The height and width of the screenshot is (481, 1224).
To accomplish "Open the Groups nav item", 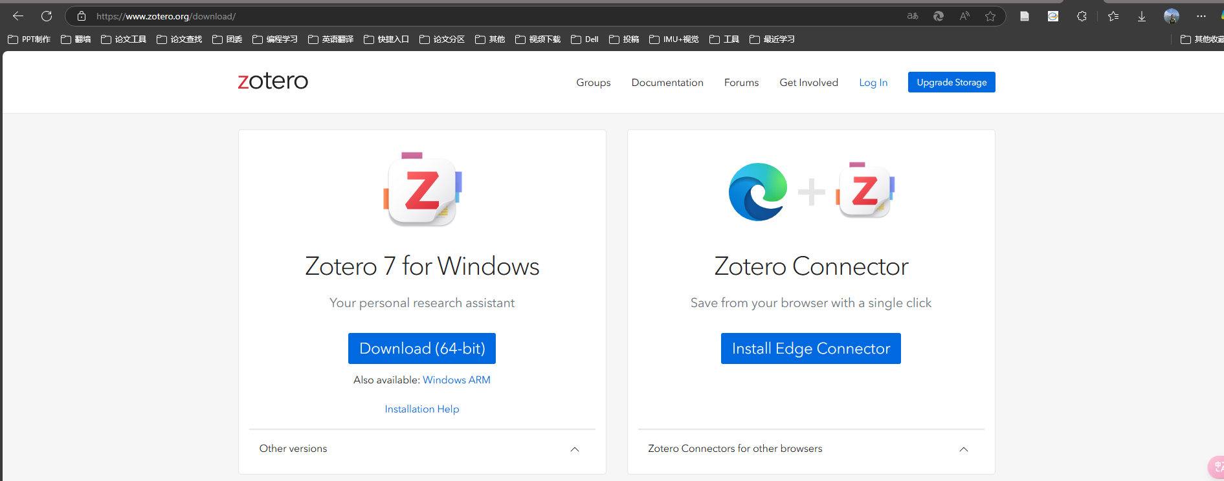I will (x=594, y=83).
